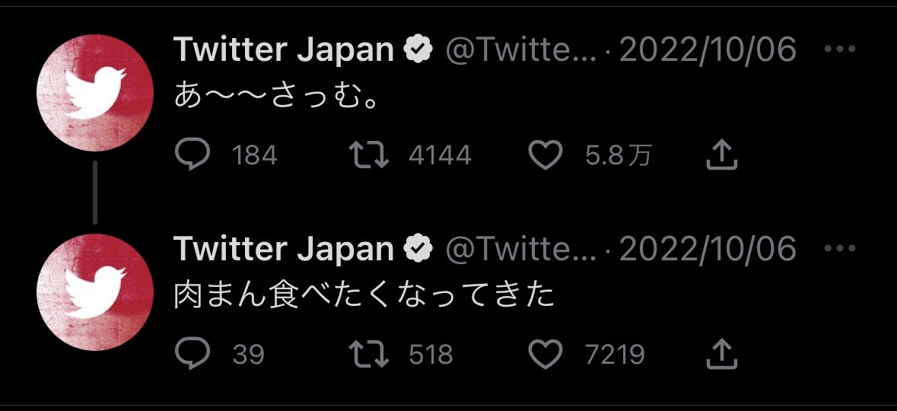
Task: Open the first tweet's 2022/10/06 date
Action: coord(708,49)
